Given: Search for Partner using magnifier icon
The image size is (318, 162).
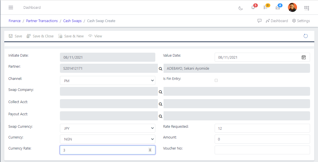Looking at the screenshot, I should click(160, 69).
